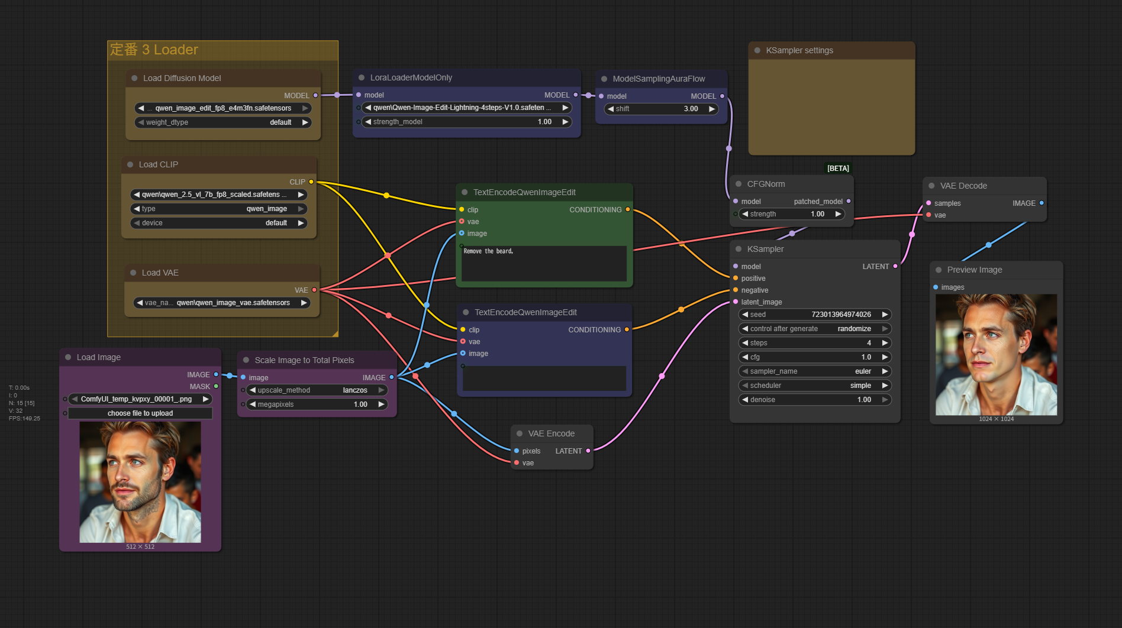1122x628 pixels.
Task: Click the Remove the beard prompt text box
Action: tap(543, 263)
